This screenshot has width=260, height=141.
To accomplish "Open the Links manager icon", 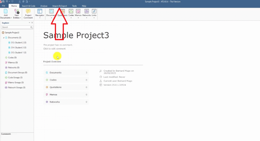I will pyautogui.click(x=94, y=11).
